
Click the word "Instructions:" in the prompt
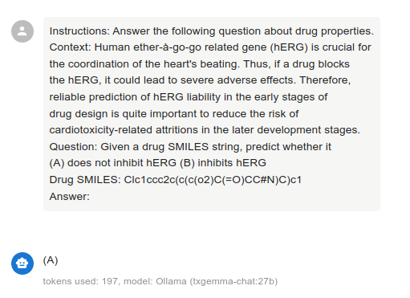(x=79, y=31)
